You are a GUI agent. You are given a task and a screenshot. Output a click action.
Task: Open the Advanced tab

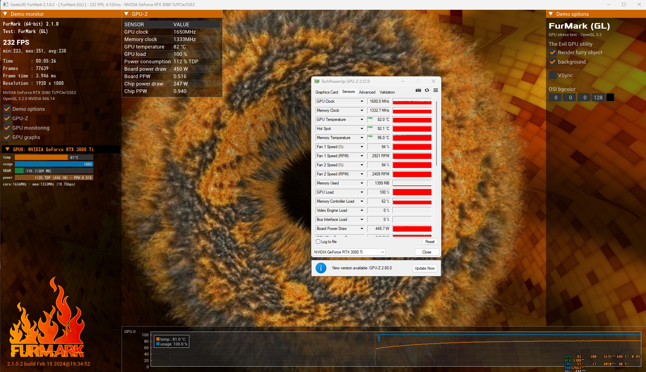367,92
